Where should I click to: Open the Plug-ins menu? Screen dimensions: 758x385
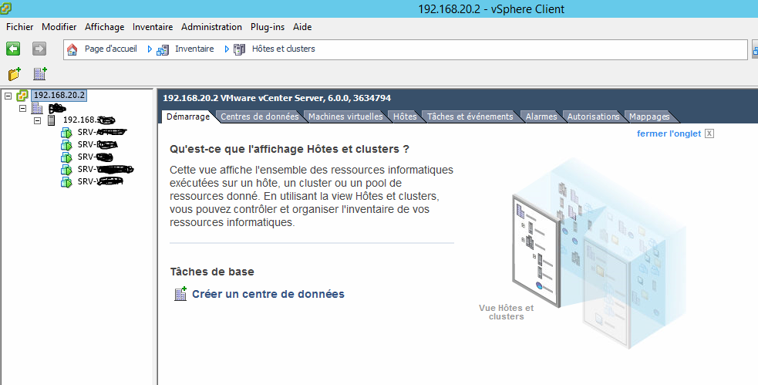coord(268,27)
